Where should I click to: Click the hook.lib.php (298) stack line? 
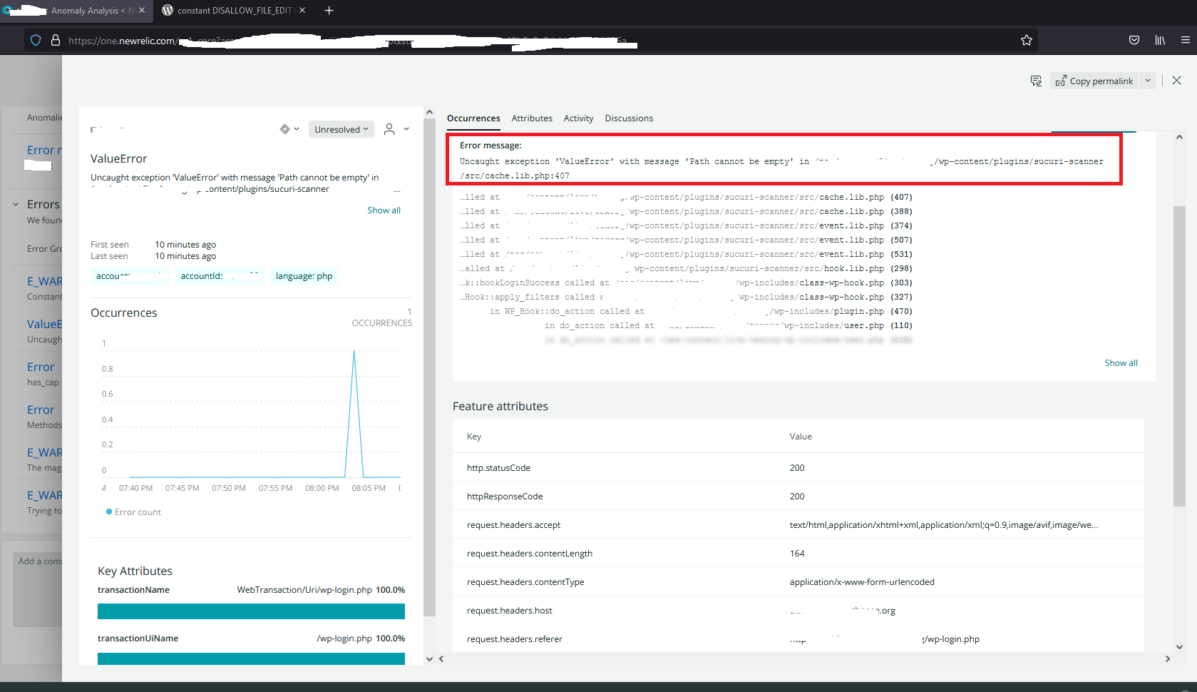point(686,268)
